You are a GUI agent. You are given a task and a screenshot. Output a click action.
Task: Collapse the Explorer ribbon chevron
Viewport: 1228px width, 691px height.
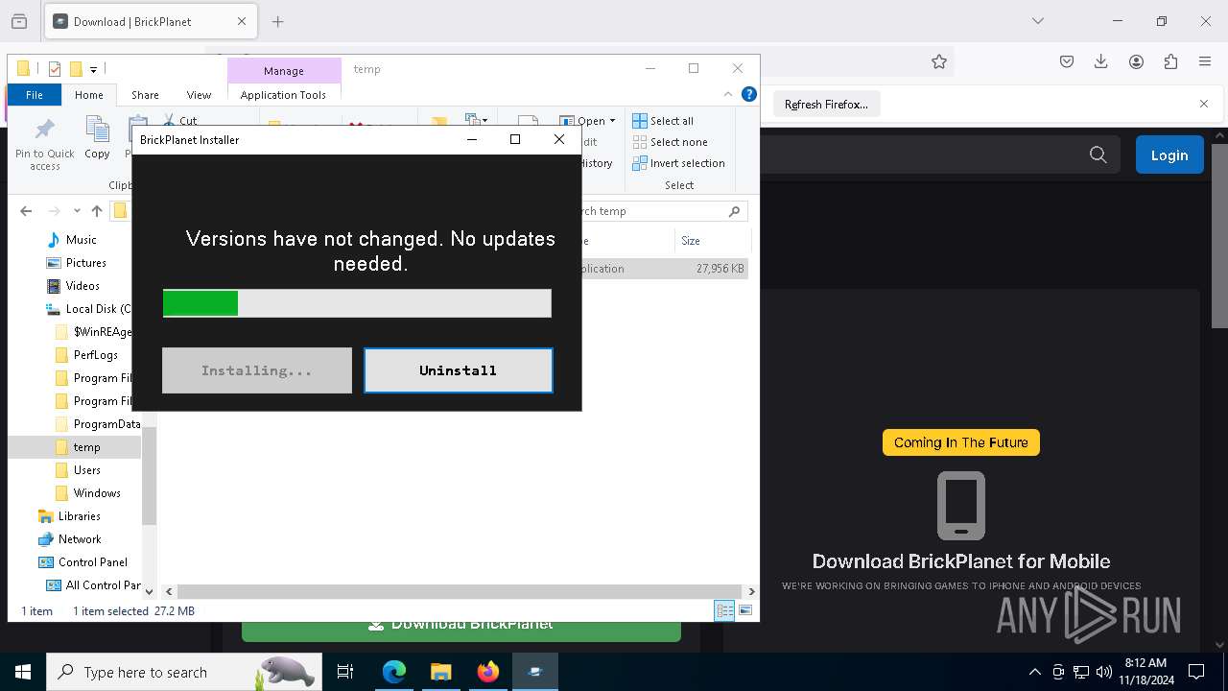[728, 94]
